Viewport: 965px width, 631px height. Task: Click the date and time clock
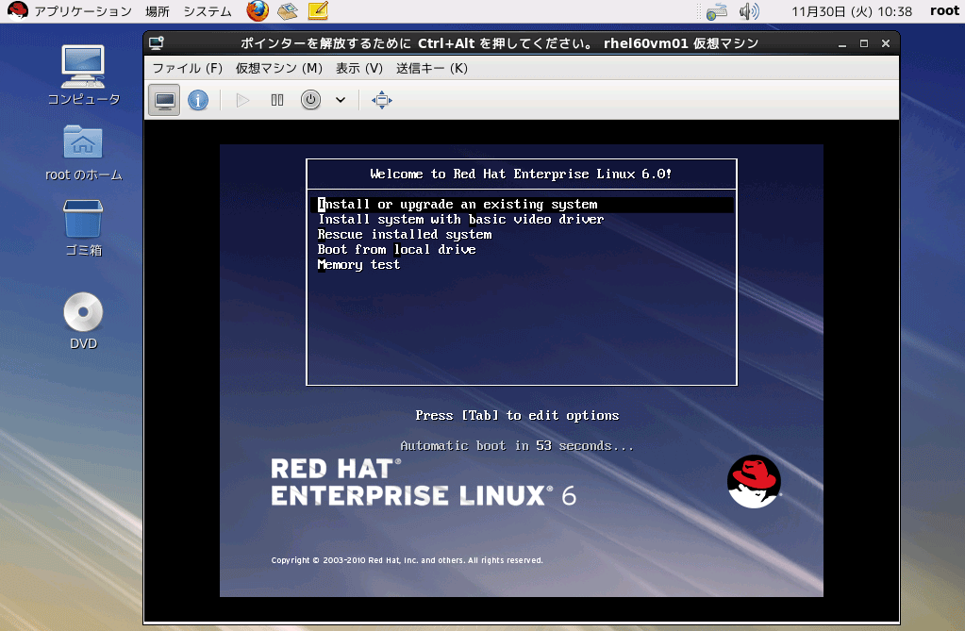click(x=852, y=11)
